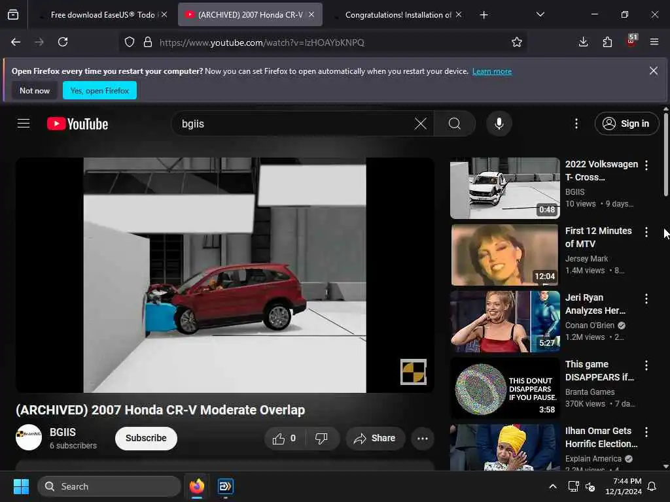The height and width of the screenshot is (502, 670).
Task: Open a new tab with plus button
Action: coord(484,15)
